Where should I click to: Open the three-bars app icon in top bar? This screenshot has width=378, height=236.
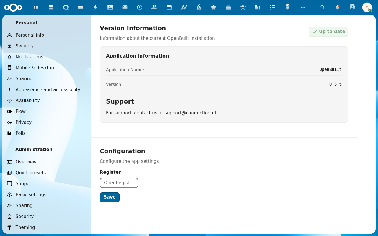coord(36,7)
